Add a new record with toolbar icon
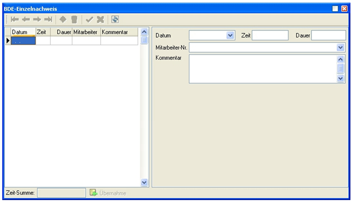353x202 pixels. pyautogui.click(x=63, y=20)
